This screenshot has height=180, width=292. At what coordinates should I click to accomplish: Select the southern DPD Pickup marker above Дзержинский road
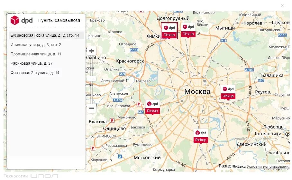[201, 136]
